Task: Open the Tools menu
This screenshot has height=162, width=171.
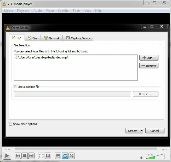Action: [76, 11]
